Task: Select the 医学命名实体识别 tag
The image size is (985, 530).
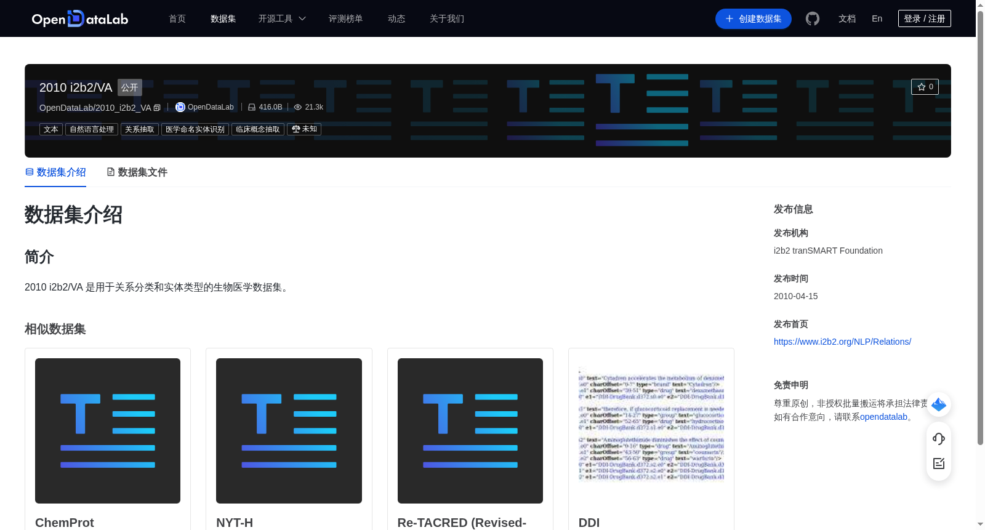Action: tap(195, 129)
